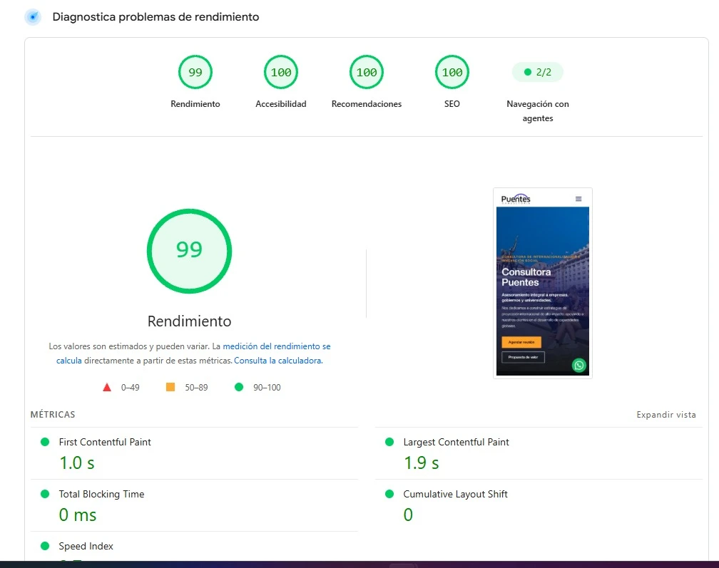The width and height of the screenshot is (719, 568).
Task: Click the Largest Contentful Paint metric label
Action: (x=457, y=442)
